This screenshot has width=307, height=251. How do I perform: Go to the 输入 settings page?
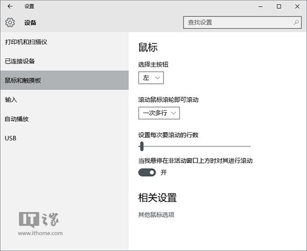(x=11, y=99)
